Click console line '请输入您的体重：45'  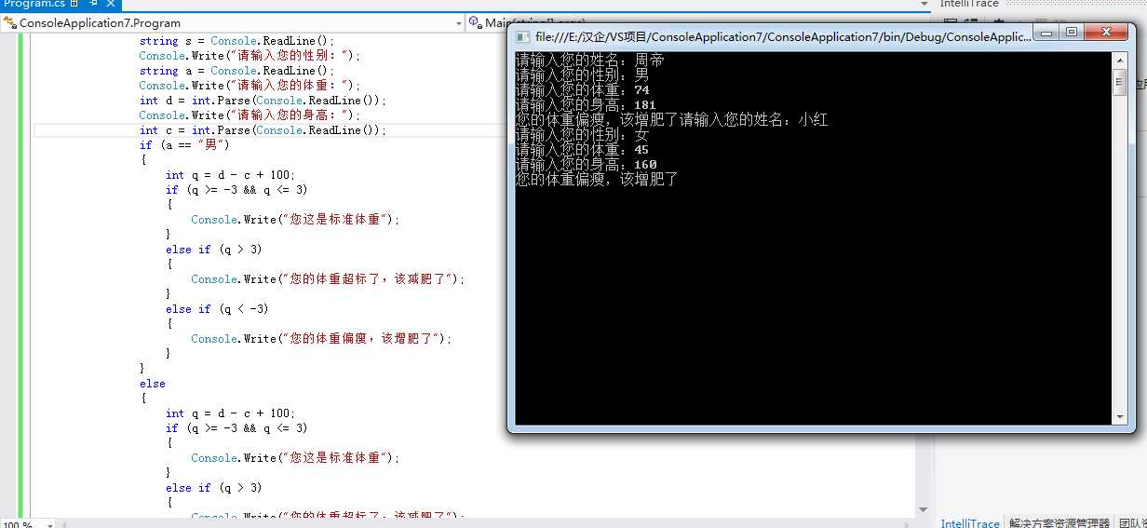click(583, 150)
